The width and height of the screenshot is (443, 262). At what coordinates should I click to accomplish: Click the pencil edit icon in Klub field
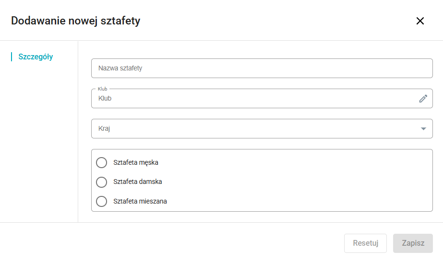pos(423,99)
